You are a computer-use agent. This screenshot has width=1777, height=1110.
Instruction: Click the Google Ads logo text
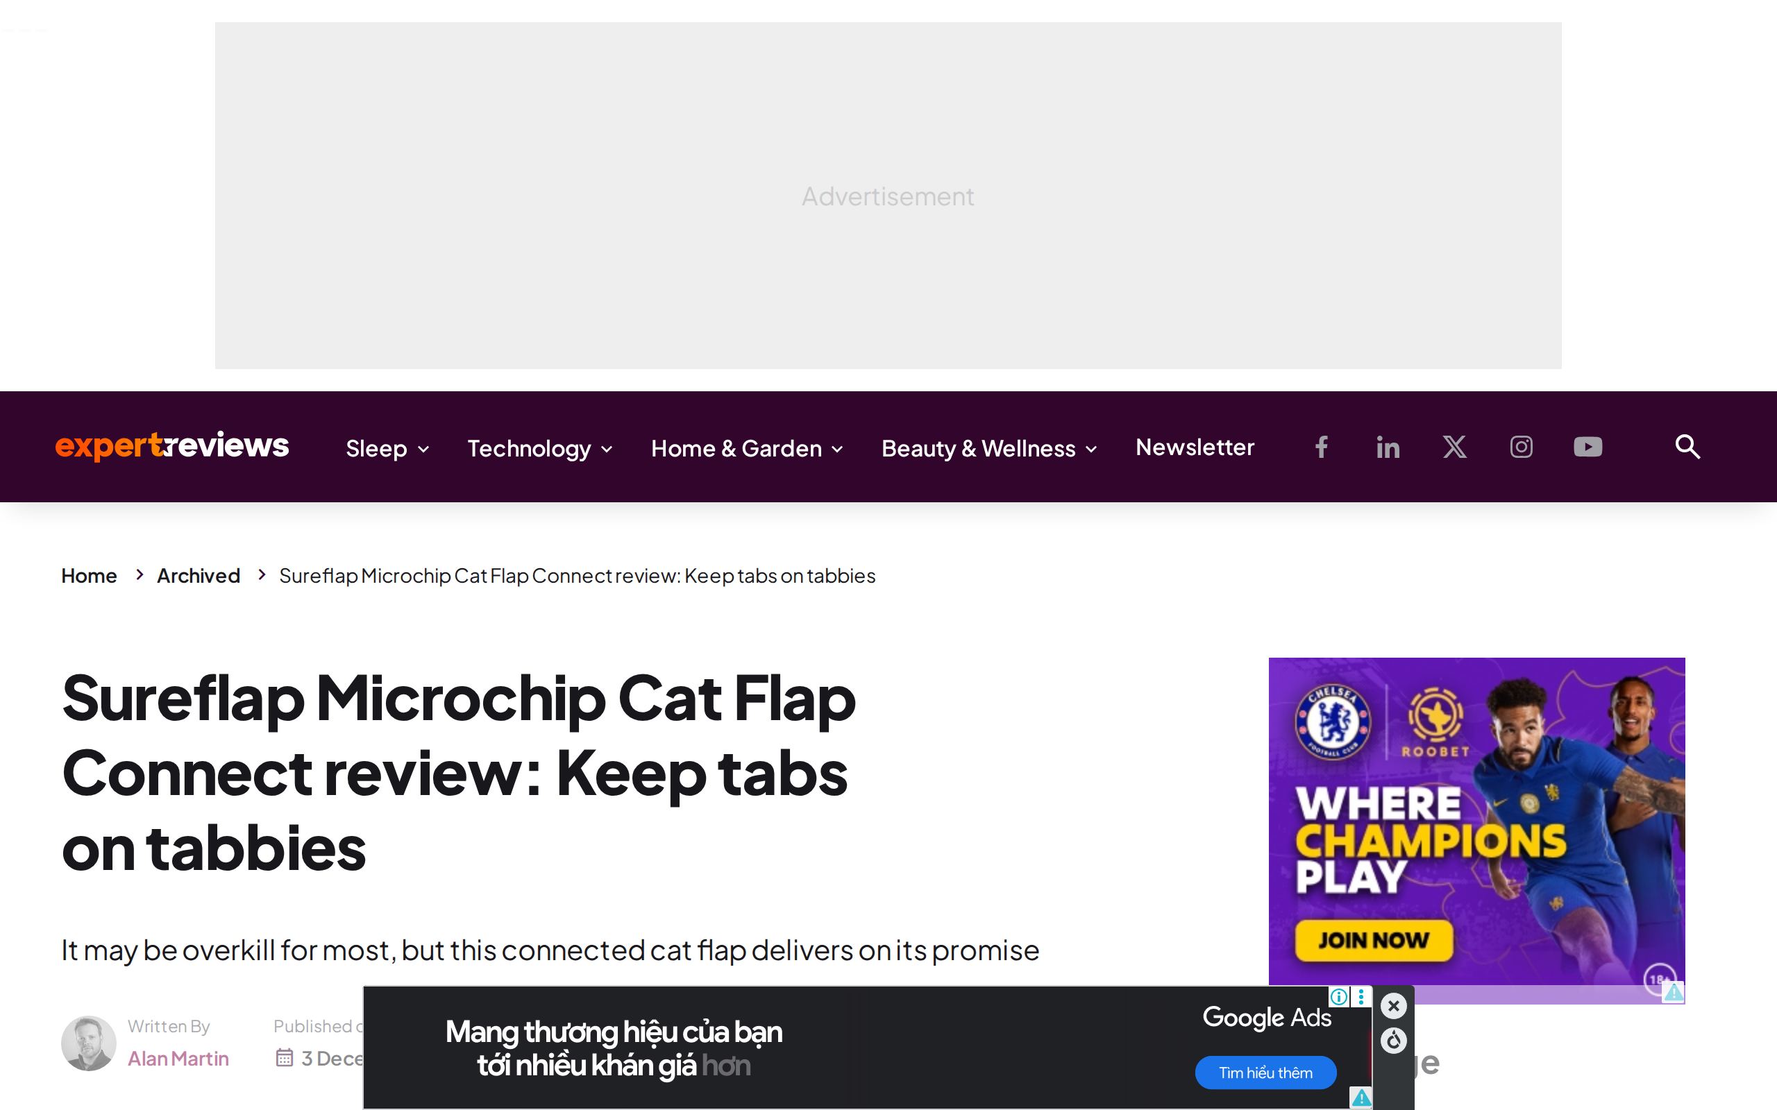point(1267,1018)
